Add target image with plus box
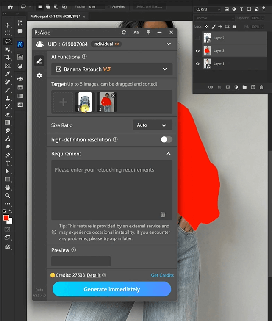This screenshot has height=321, width=272. 63,102
